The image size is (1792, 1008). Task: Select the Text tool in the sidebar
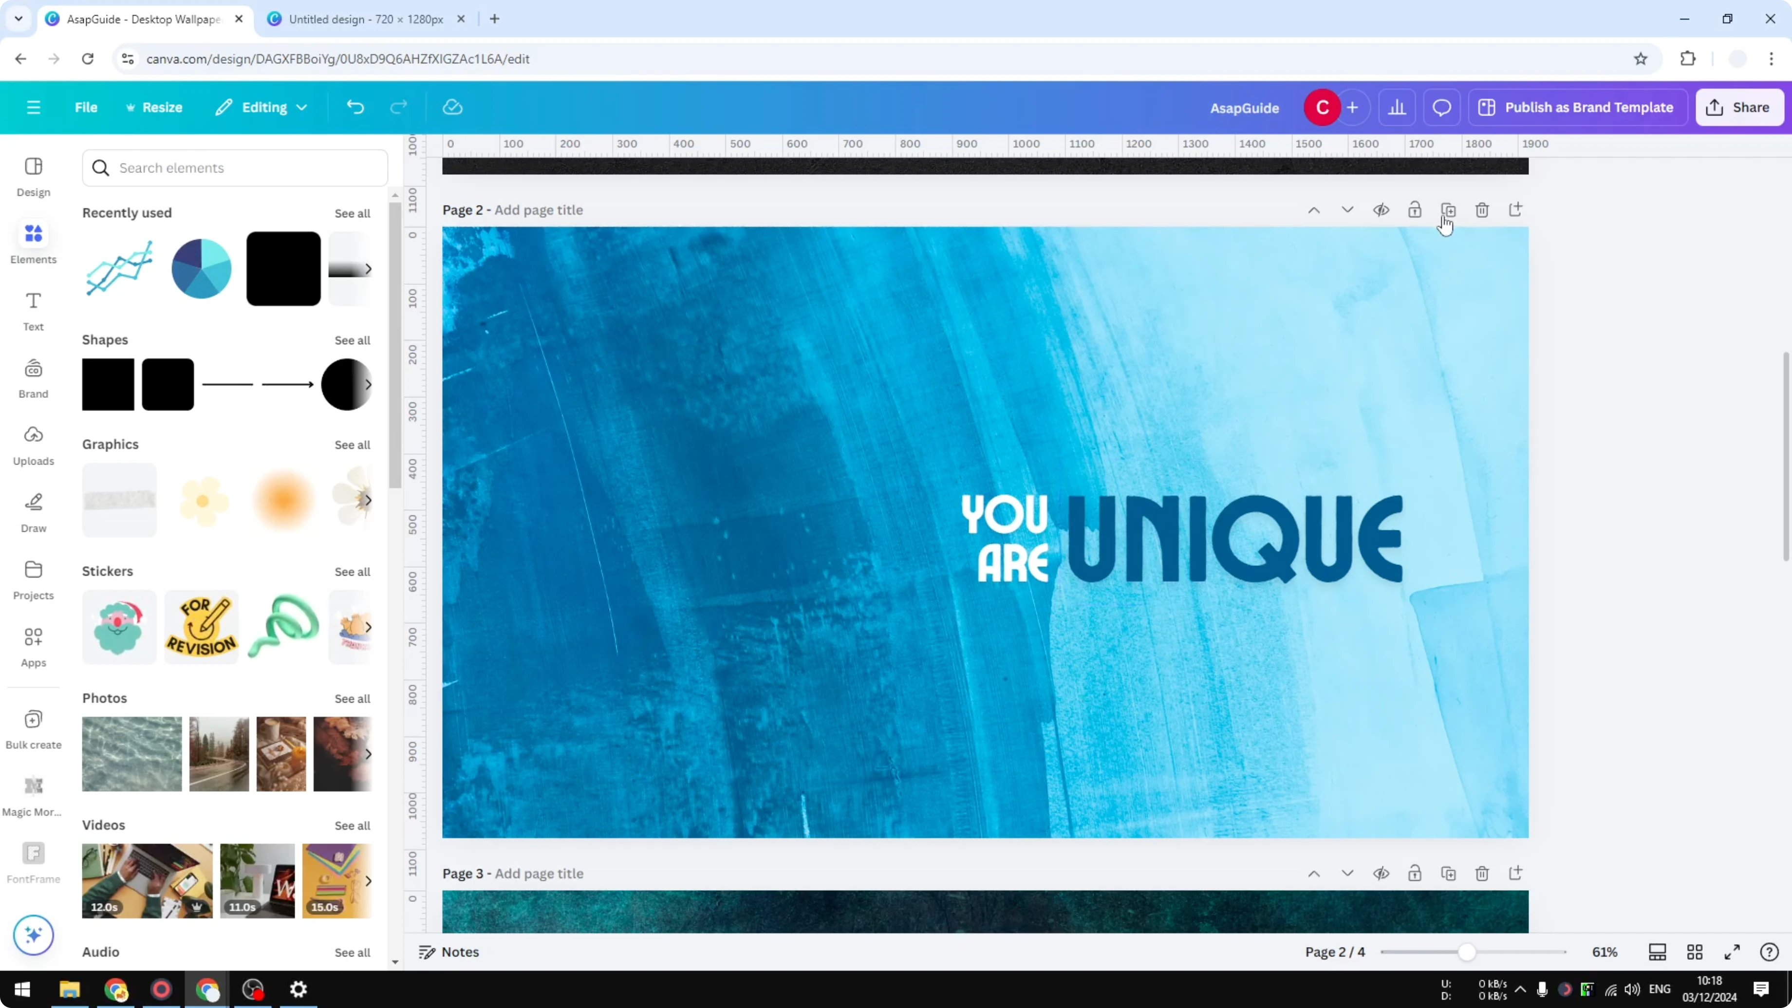33,310
